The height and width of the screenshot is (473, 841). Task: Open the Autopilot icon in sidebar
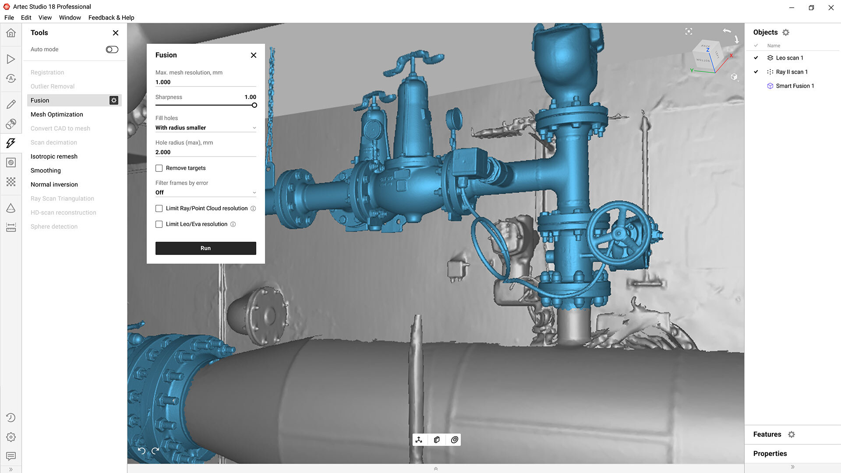[11, 78]
